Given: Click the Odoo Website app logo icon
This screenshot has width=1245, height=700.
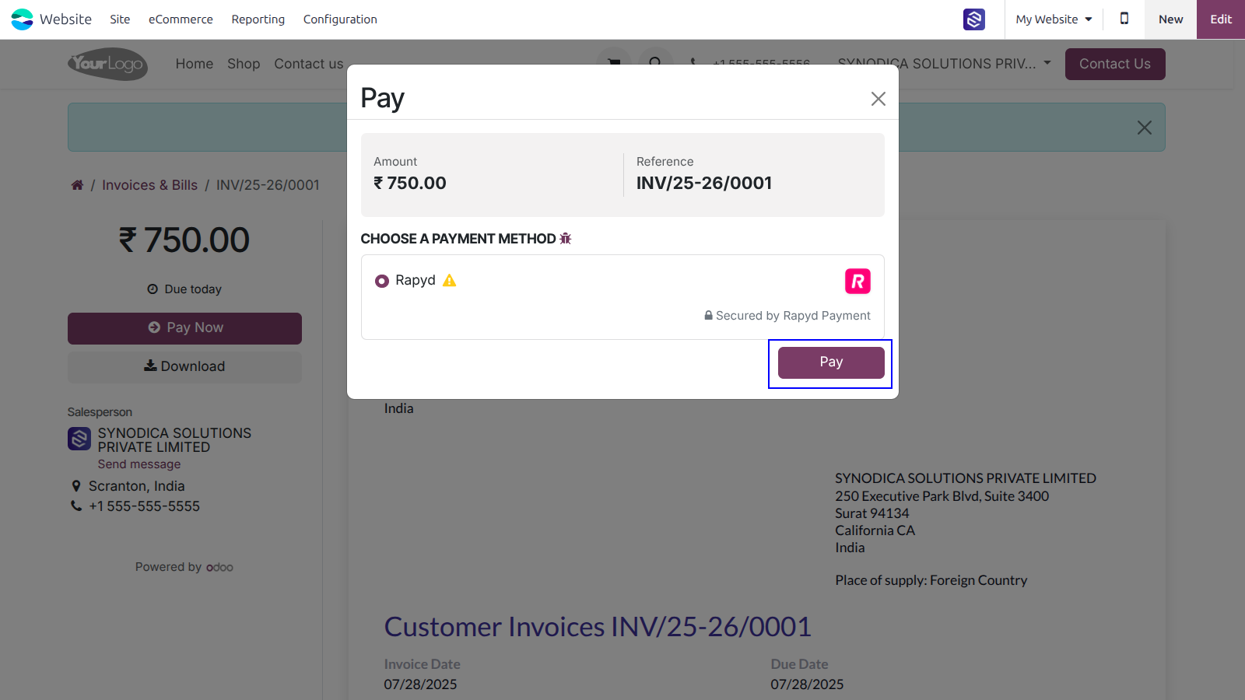Looking at the screenshot, I should (x=22, y=19).
